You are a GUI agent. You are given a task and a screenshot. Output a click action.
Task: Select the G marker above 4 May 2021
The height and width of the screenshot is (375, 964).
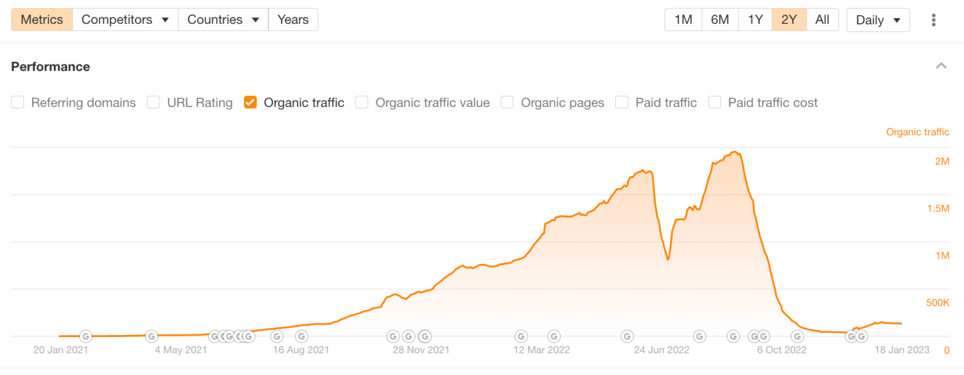tap(151, 336)
